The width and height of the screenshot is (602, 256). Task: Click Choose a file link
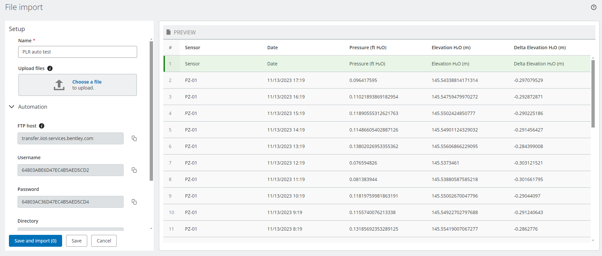tap(87, 82)
